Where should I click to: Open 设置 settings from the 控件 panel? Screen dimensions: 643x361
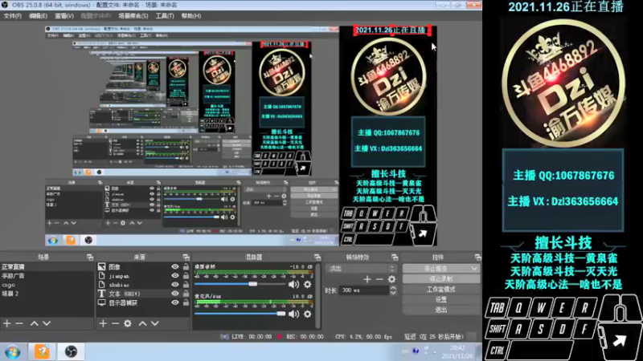(441, 299)
